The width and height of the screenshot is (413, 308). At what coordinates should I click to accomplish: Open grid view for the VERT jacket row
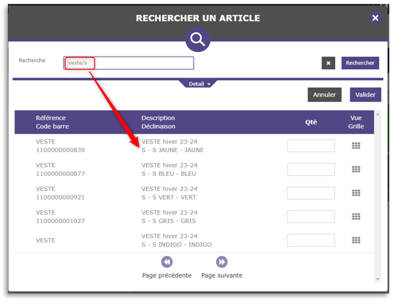pyautogui.click(x=356, y=193)
